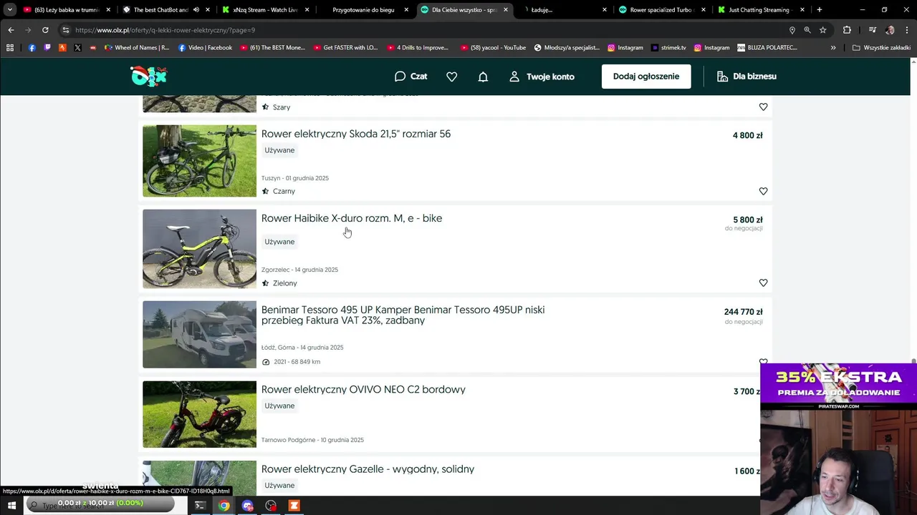Image resolution: width=917 pixels, height=515 pixels.
Task: Open the terminal icon in taskbar
Action: pos(200,506)
